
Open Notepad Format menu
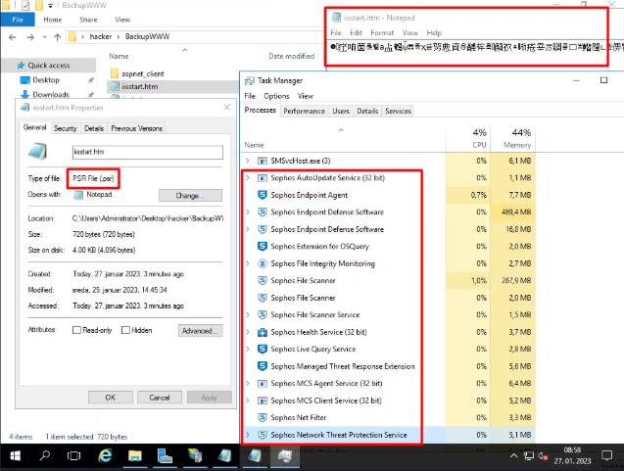(x=382, y=32)
